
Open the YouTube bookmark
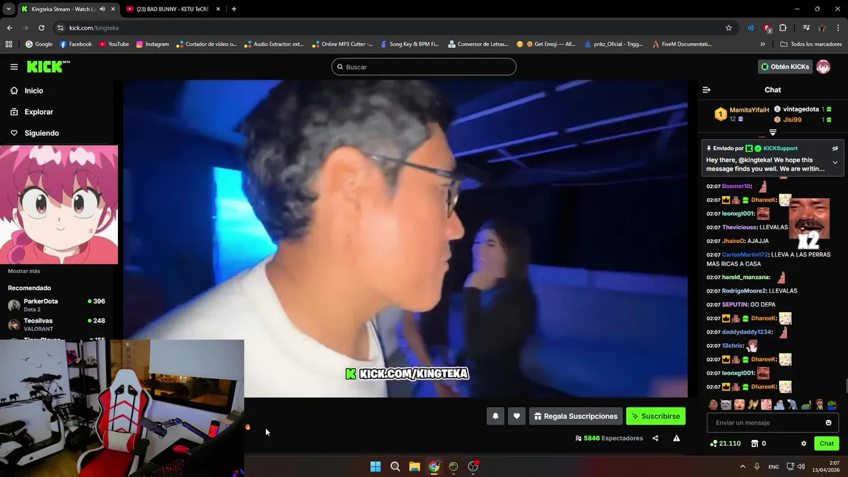tap(114, 44)
